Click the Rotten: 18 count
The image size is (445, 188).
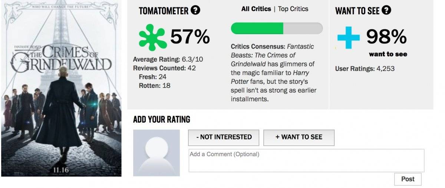pos(154,86)
